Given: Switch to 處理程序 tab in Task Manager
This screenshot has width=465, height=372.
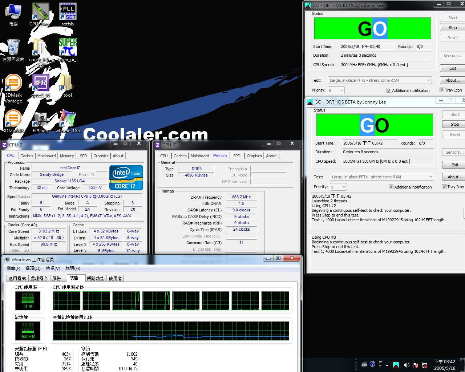Looking at the screenshot, I should click(39, 278).
